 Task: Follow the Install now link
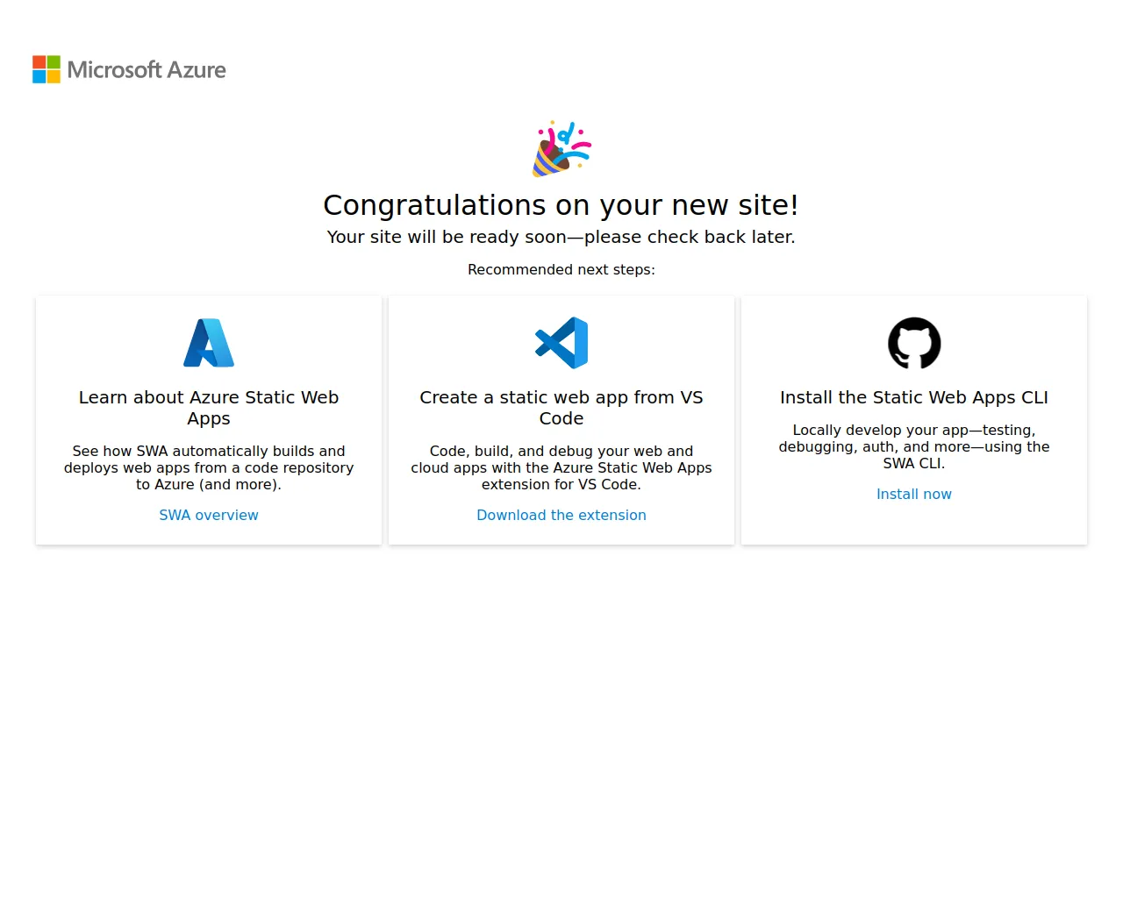point(914,495)
